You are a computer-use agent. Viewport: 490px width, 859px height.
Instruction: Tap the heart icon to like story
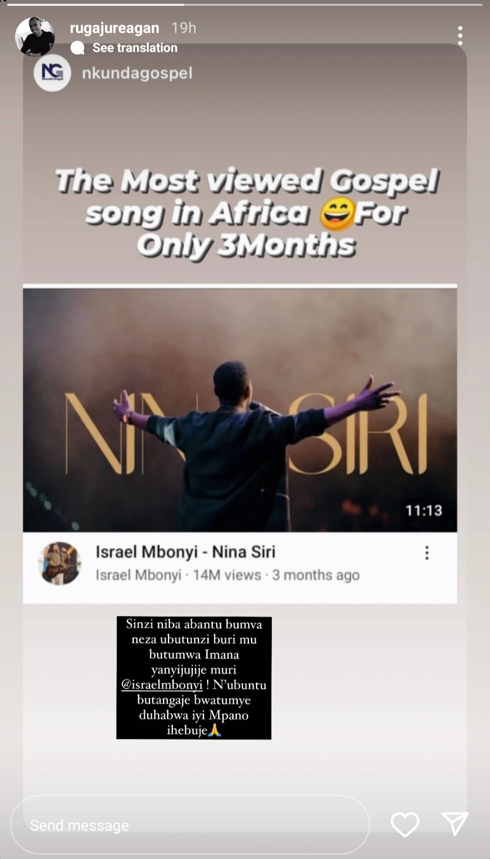tap(405, 824)
